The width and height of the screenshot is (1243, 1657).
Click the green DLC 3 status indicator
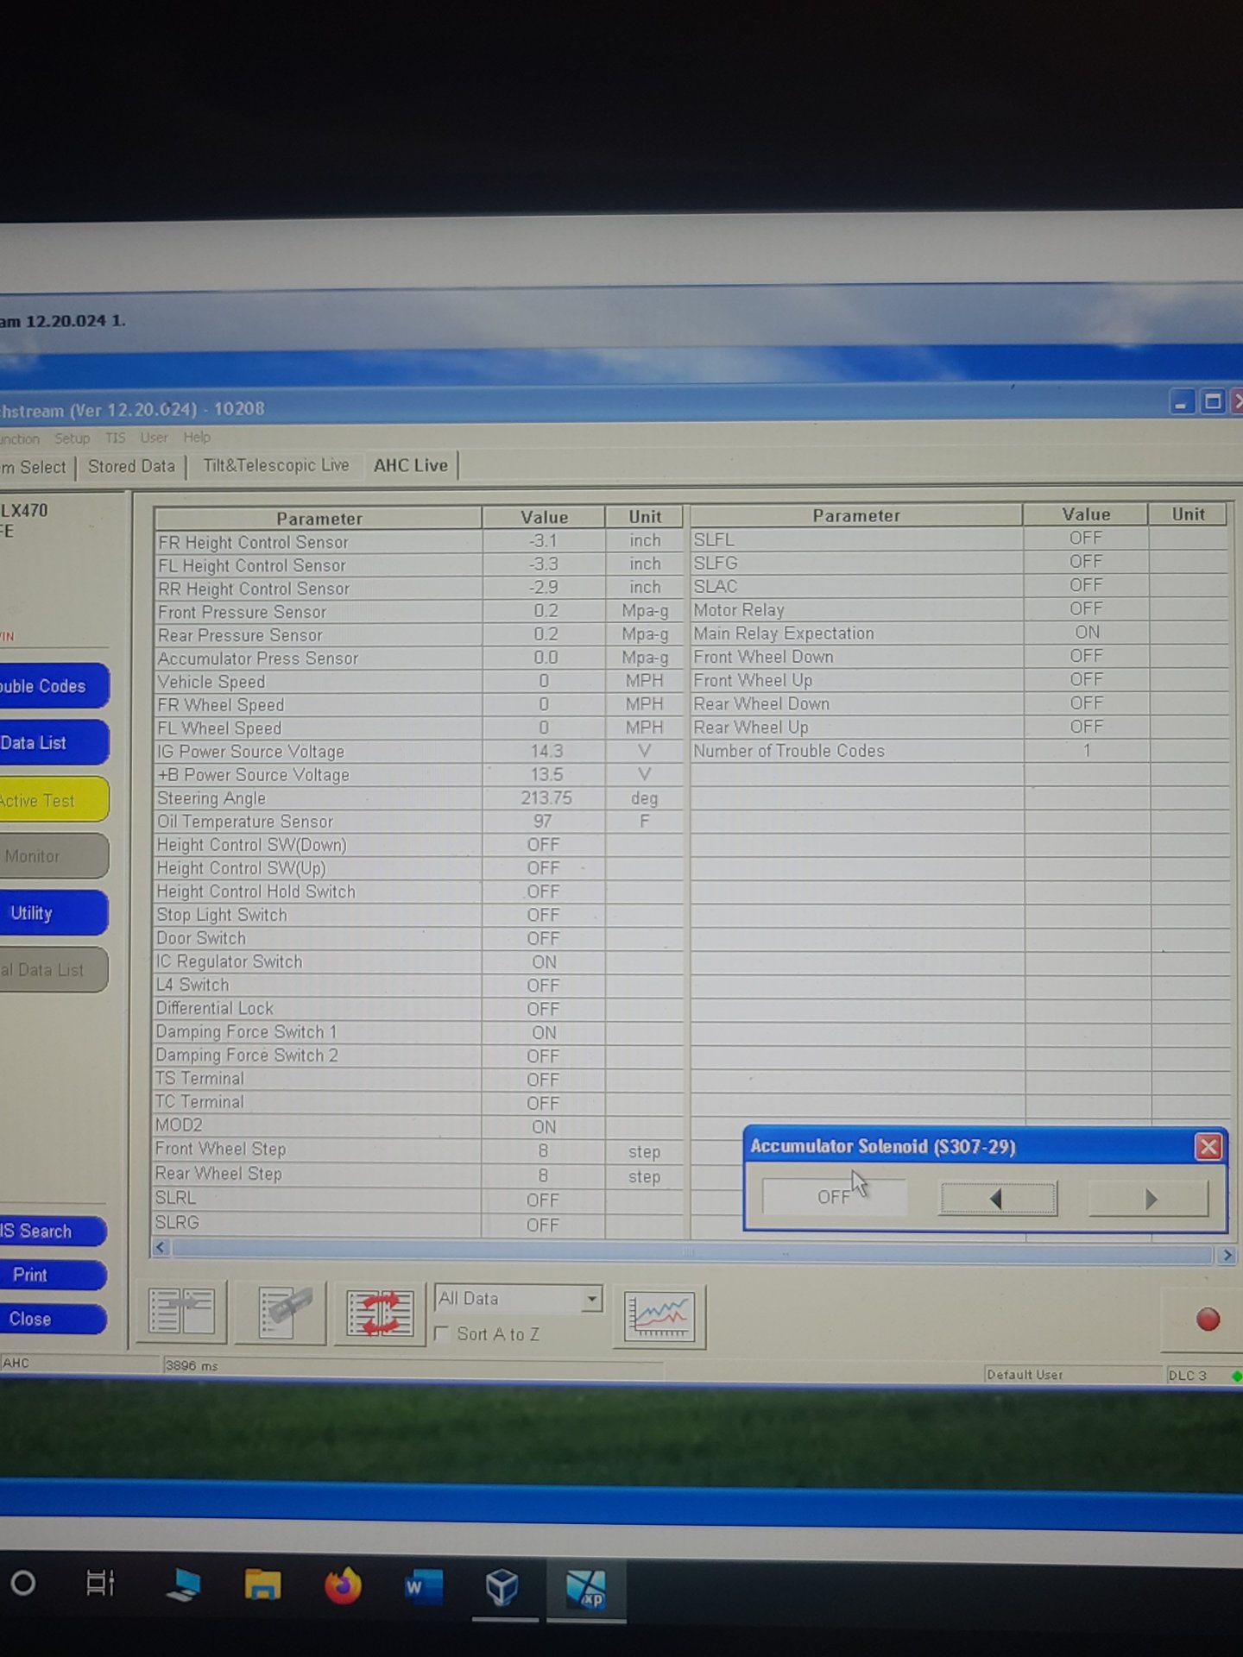pos(1236,1377)
